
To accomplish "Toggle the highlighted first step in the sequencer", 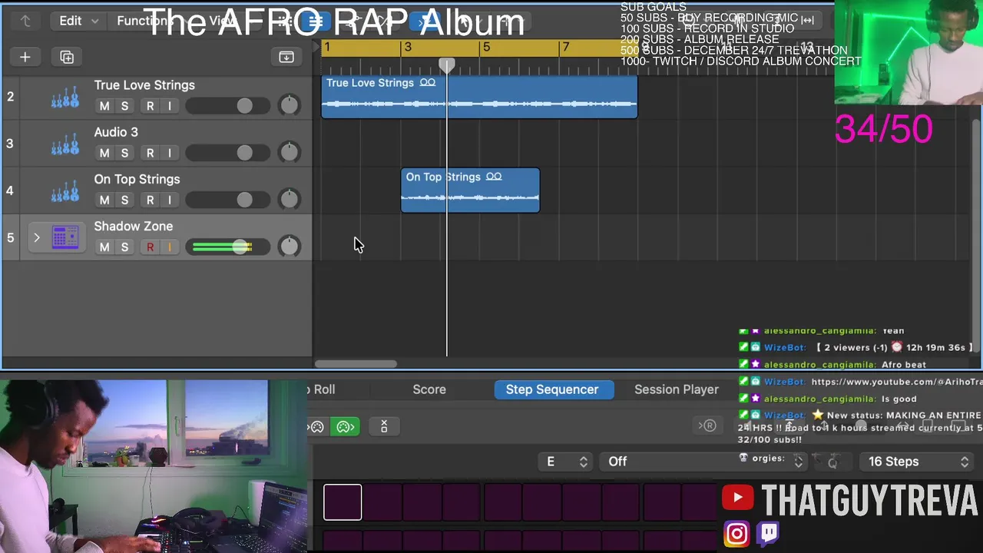I will (x=343, y=502).
